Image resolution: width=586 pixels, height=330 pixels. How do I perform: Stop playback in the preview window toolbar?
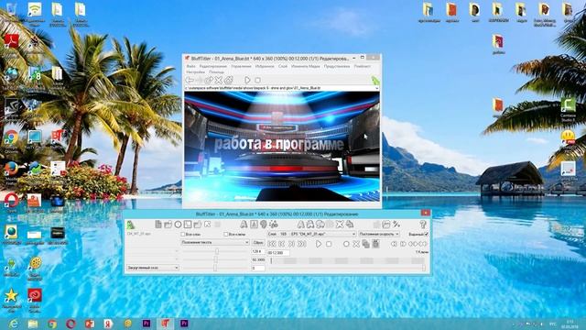coord(257,80)
